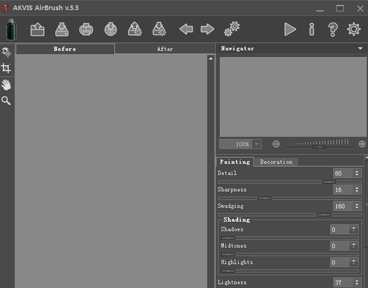
Task: Activate the Zoom magnifier tool
Action: coord(6,101)
